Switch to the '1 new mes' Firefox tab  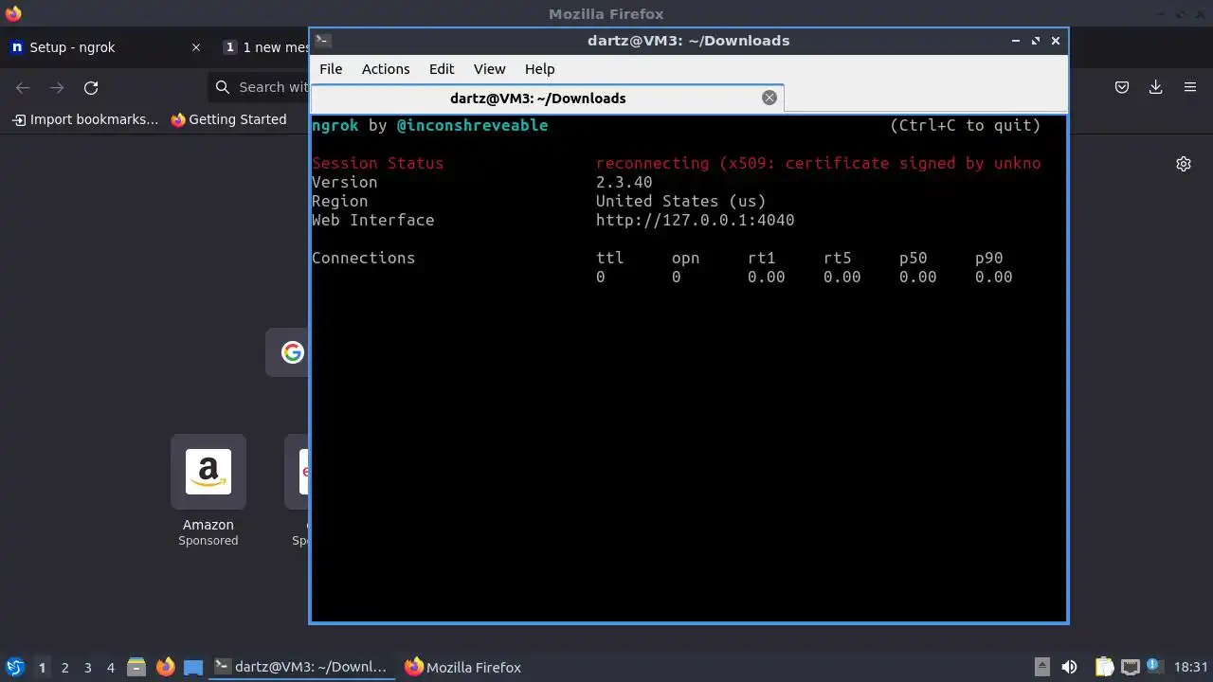265,47
